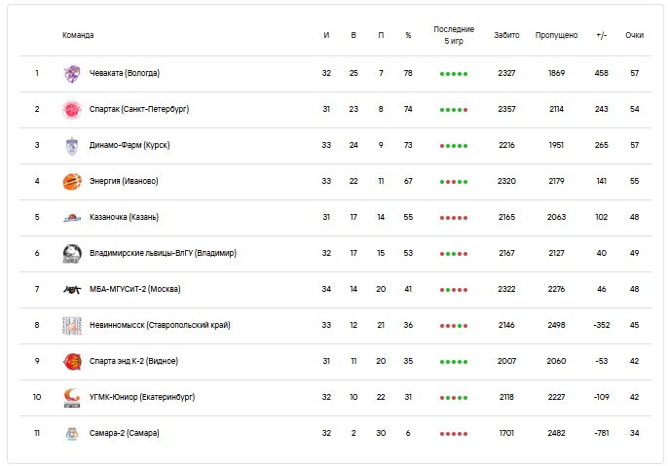This screenshot has height=466, width=668.
Task: Click the Невинномысск team logo
Action: pos(72,326)
